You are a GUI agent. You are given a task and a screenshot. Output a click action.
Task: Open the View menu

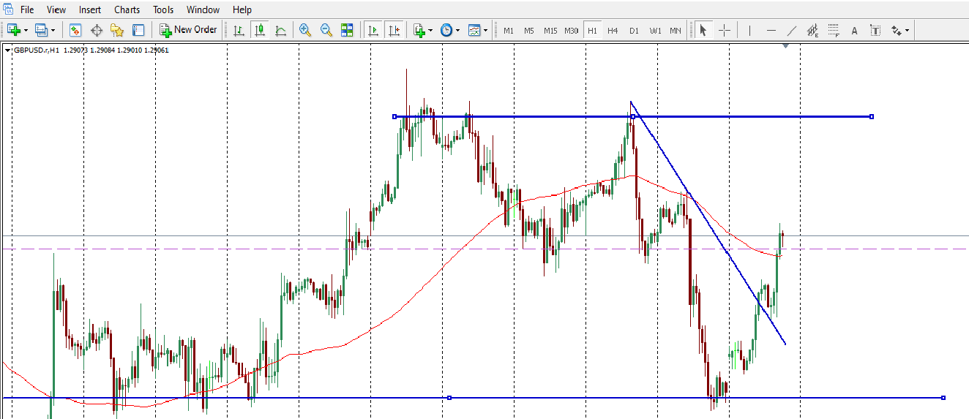pos(56,10)
